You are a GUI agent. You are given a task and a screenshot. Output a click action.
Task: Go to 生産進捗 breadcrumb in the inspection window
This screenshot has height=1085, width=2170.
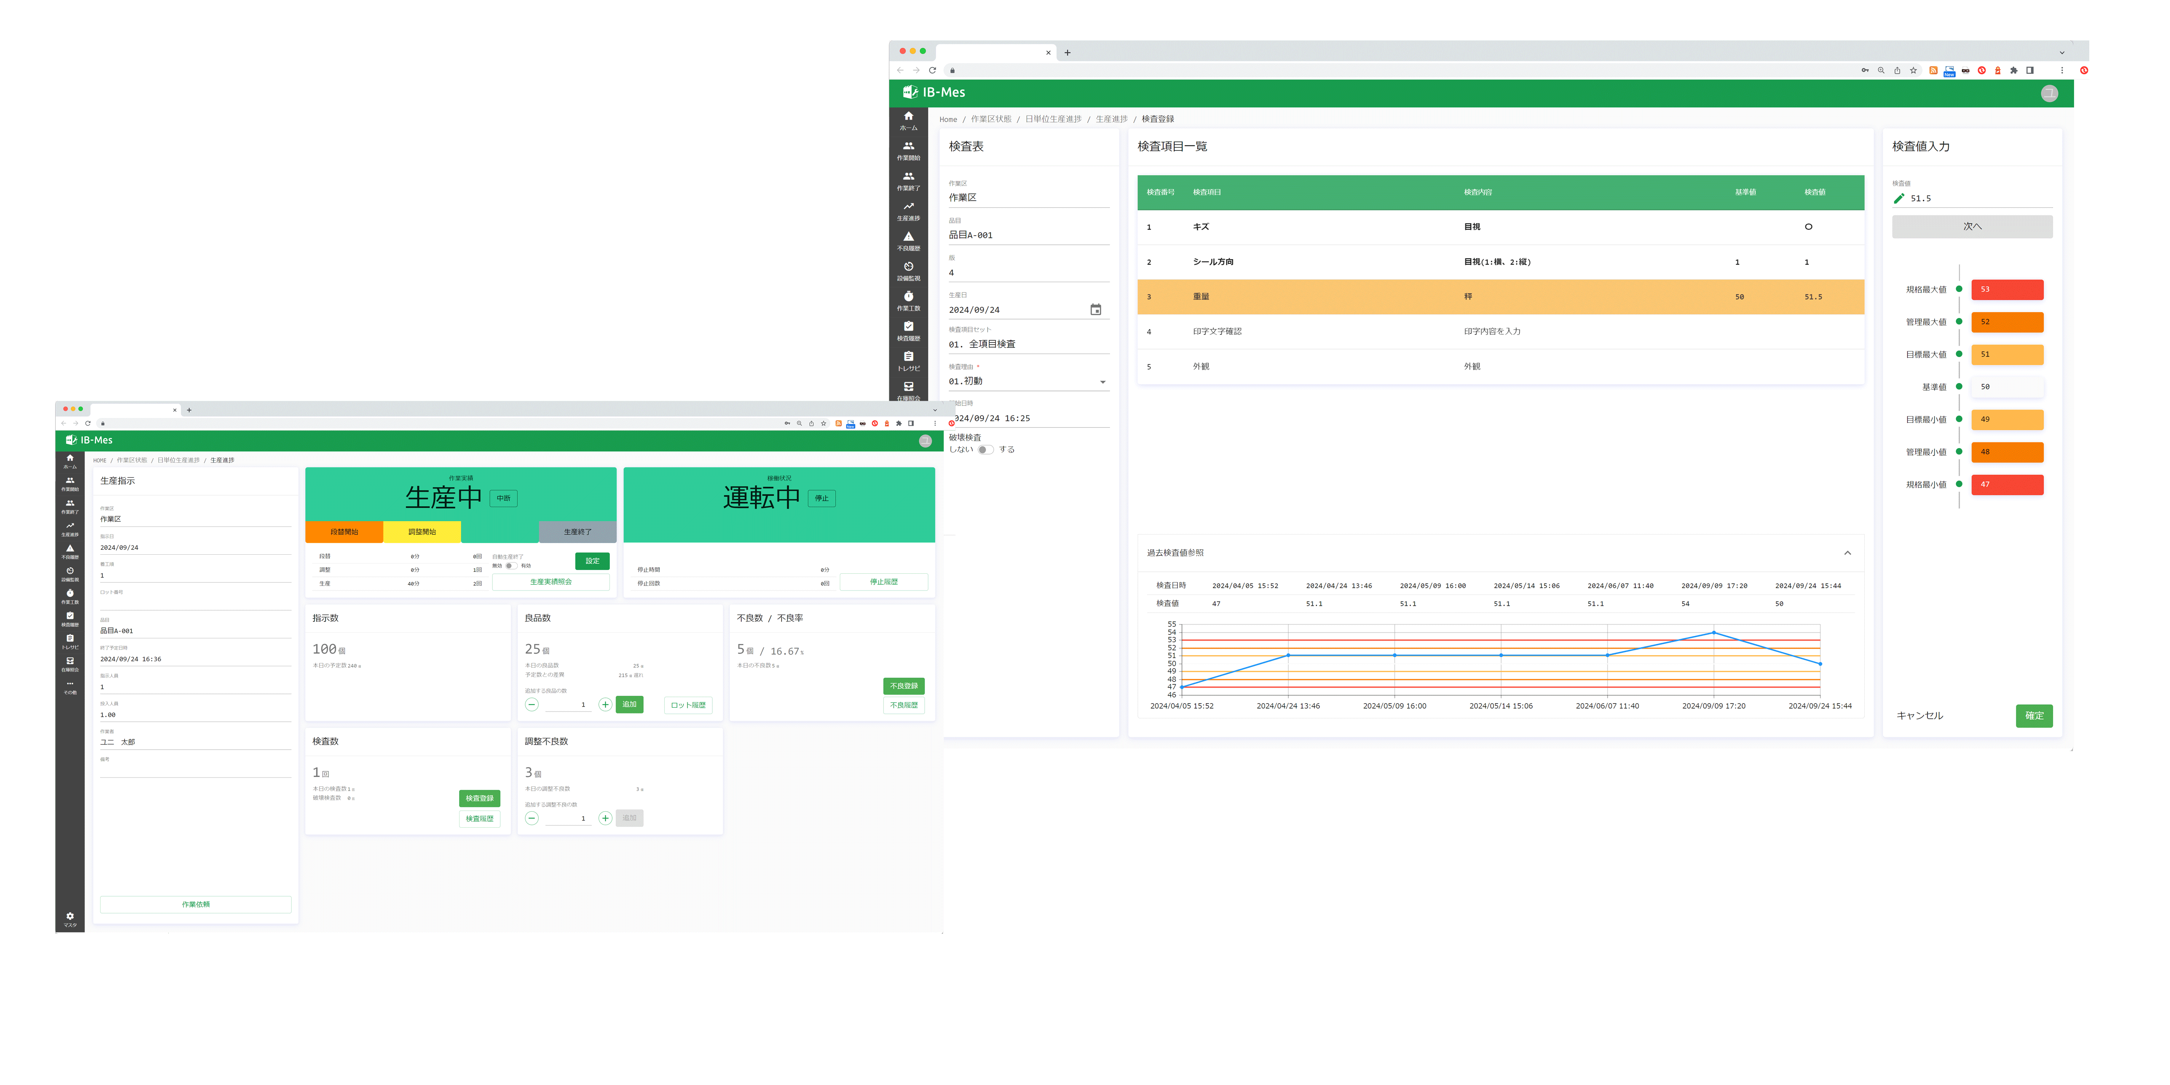pos(1111,120)
